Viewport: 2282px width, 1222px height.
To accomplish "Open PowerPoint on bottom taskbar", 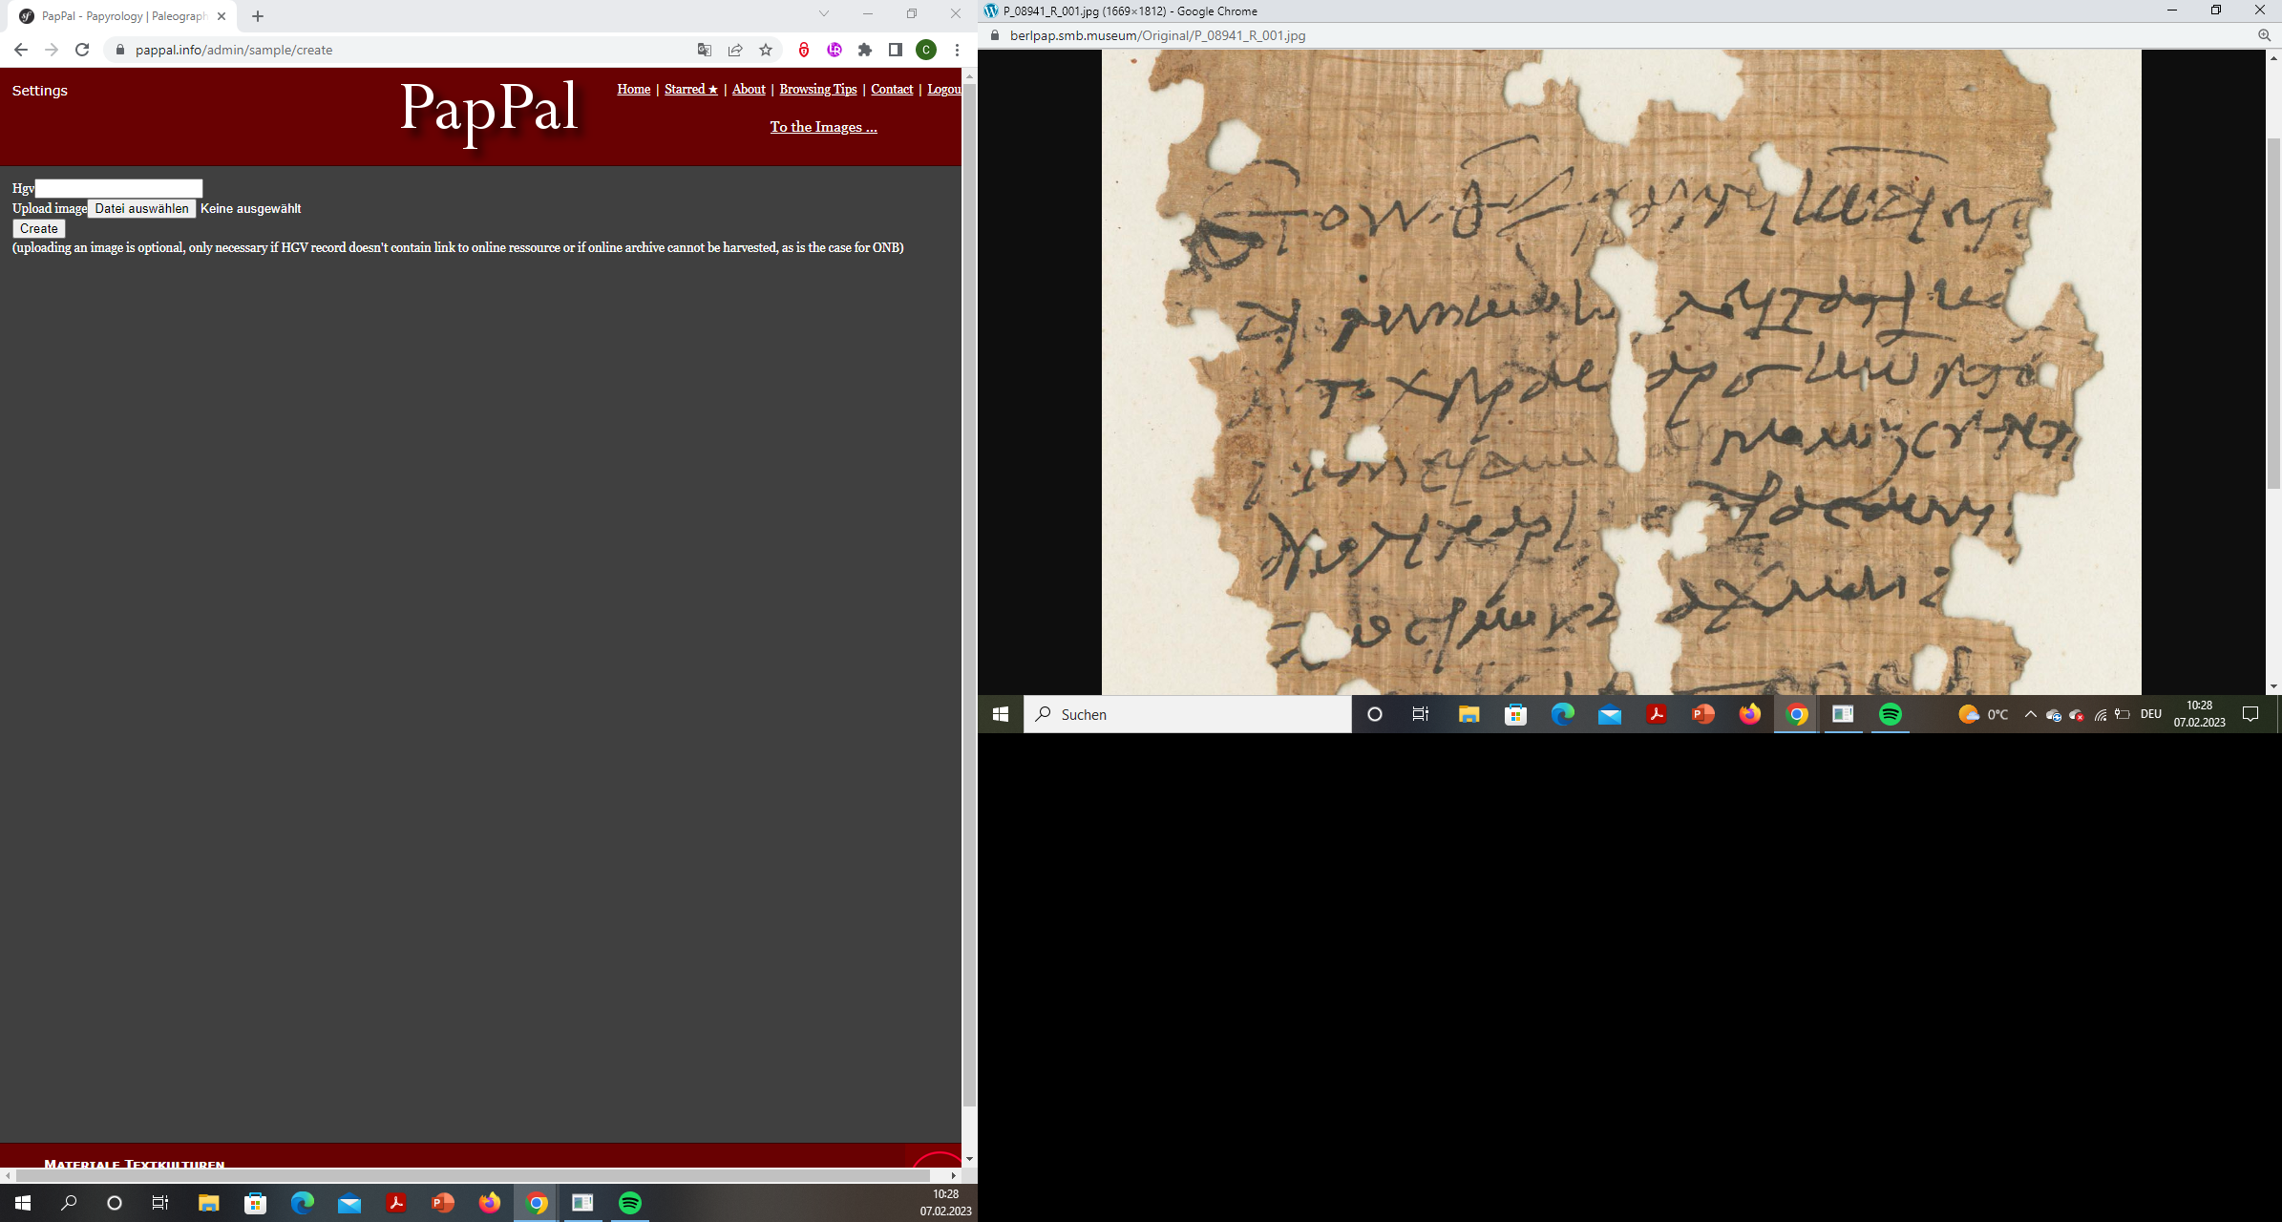I will pos(442,1203).
